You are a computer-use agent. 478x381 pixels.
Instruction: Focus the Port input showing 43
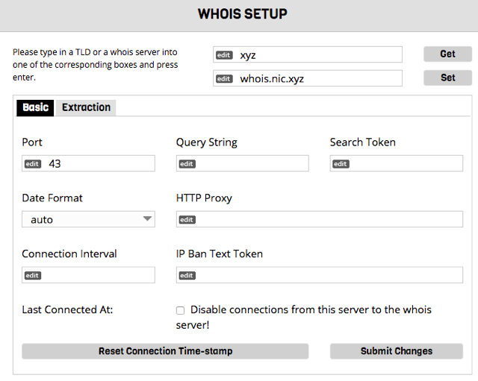[88, 163]
